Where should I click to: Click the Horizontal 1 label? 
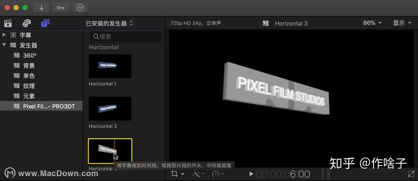click(103, 84)
